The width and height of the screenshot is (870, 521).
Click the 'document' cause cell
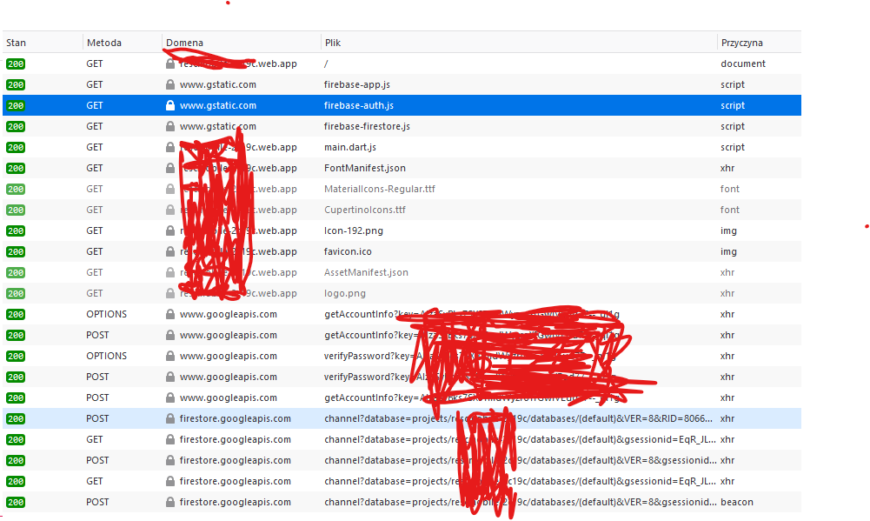(743, 63)
